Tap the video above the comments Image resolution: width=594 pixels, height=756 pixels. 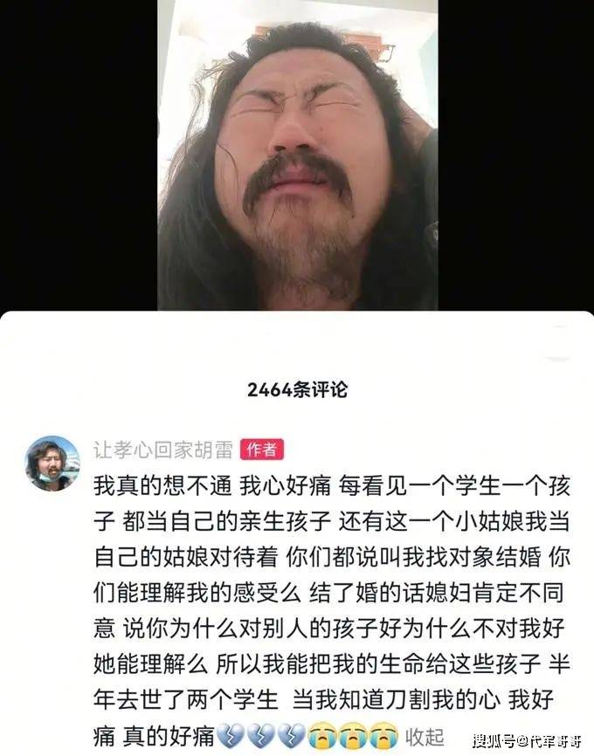298,155
